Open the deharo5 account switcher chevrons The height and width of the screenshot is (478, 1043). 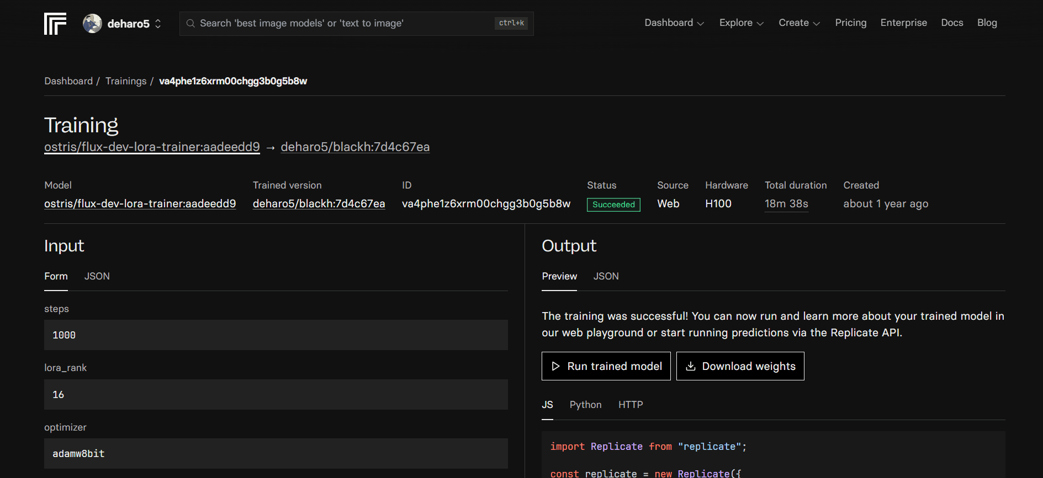pos(158,24)
